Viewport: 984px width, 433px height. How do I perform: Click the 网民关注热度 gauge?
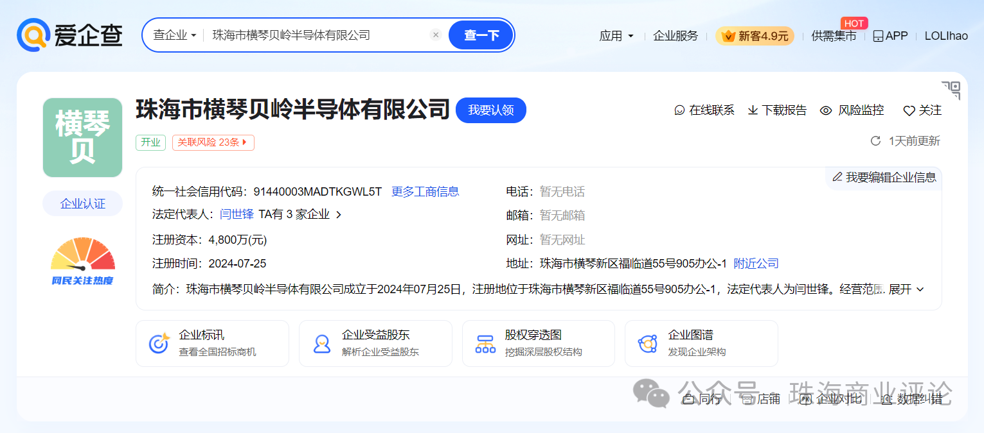click(x=82, y=261)
